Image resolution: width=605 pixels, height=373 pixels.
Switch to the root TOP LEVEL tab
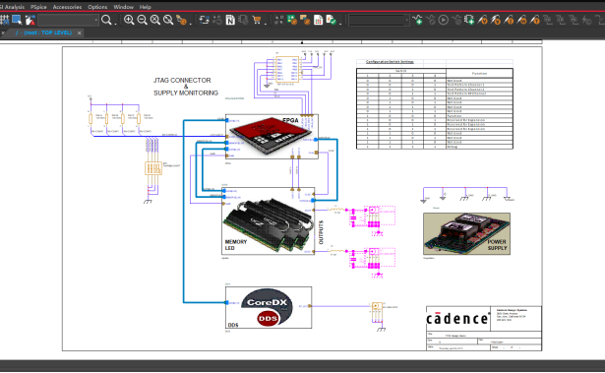43,32
